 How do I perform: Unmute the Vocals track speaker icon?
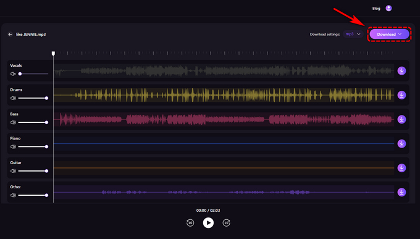coord(13,73)
